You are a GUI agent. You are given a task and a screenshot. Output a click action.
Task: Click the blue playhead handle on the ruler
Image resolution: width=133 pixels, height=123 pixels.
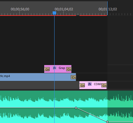[54, 13]
